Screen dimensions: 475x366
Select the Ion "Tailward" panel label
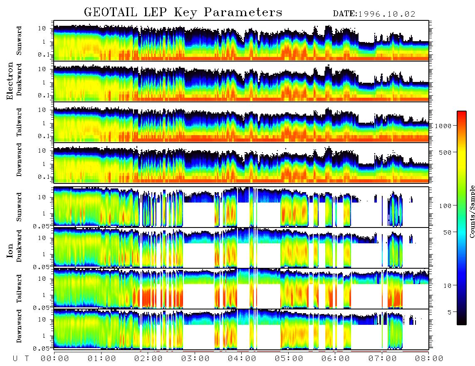(x=19, y=289)
